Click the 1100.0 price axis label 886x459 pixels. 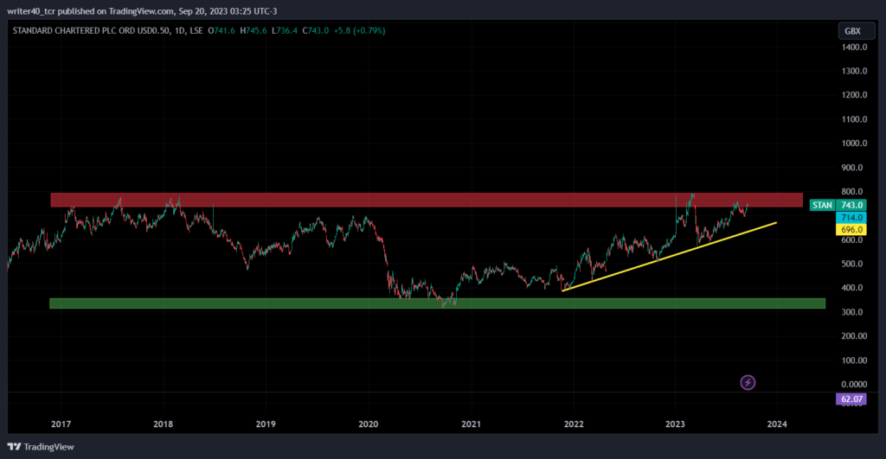click(x=854, y=119)
